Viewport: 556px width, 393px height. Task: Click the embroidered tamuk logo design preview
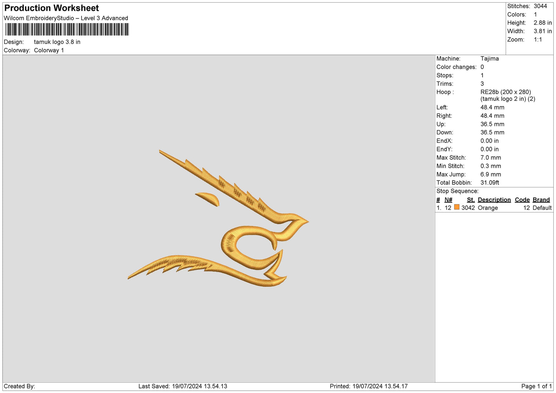[x=218, y=218]
